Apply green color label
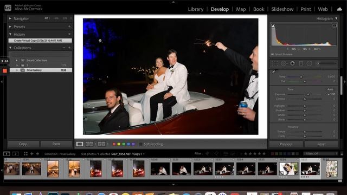The height and width of the screenshot is (195, 347). click(x=124, y=144)
